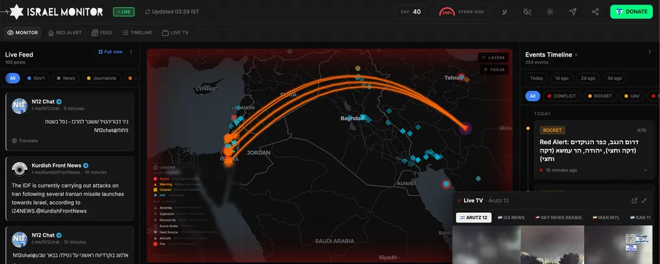This screenshot has height=264, width=660.
Task: Click the Cleared yellow square in legend
Action: (156, 189)
